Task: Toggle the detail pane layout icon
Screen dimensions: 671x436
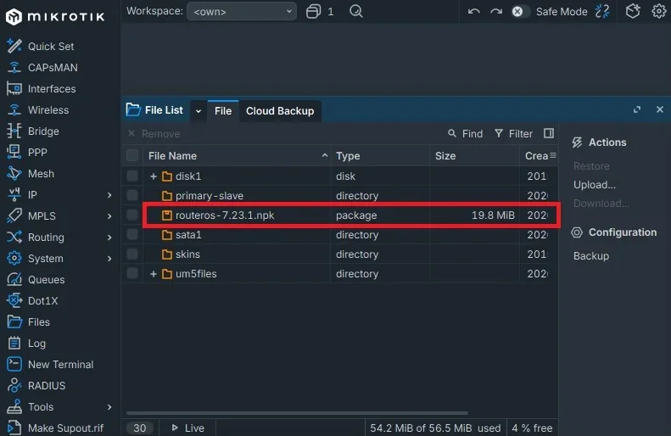Action: (549, 133)
